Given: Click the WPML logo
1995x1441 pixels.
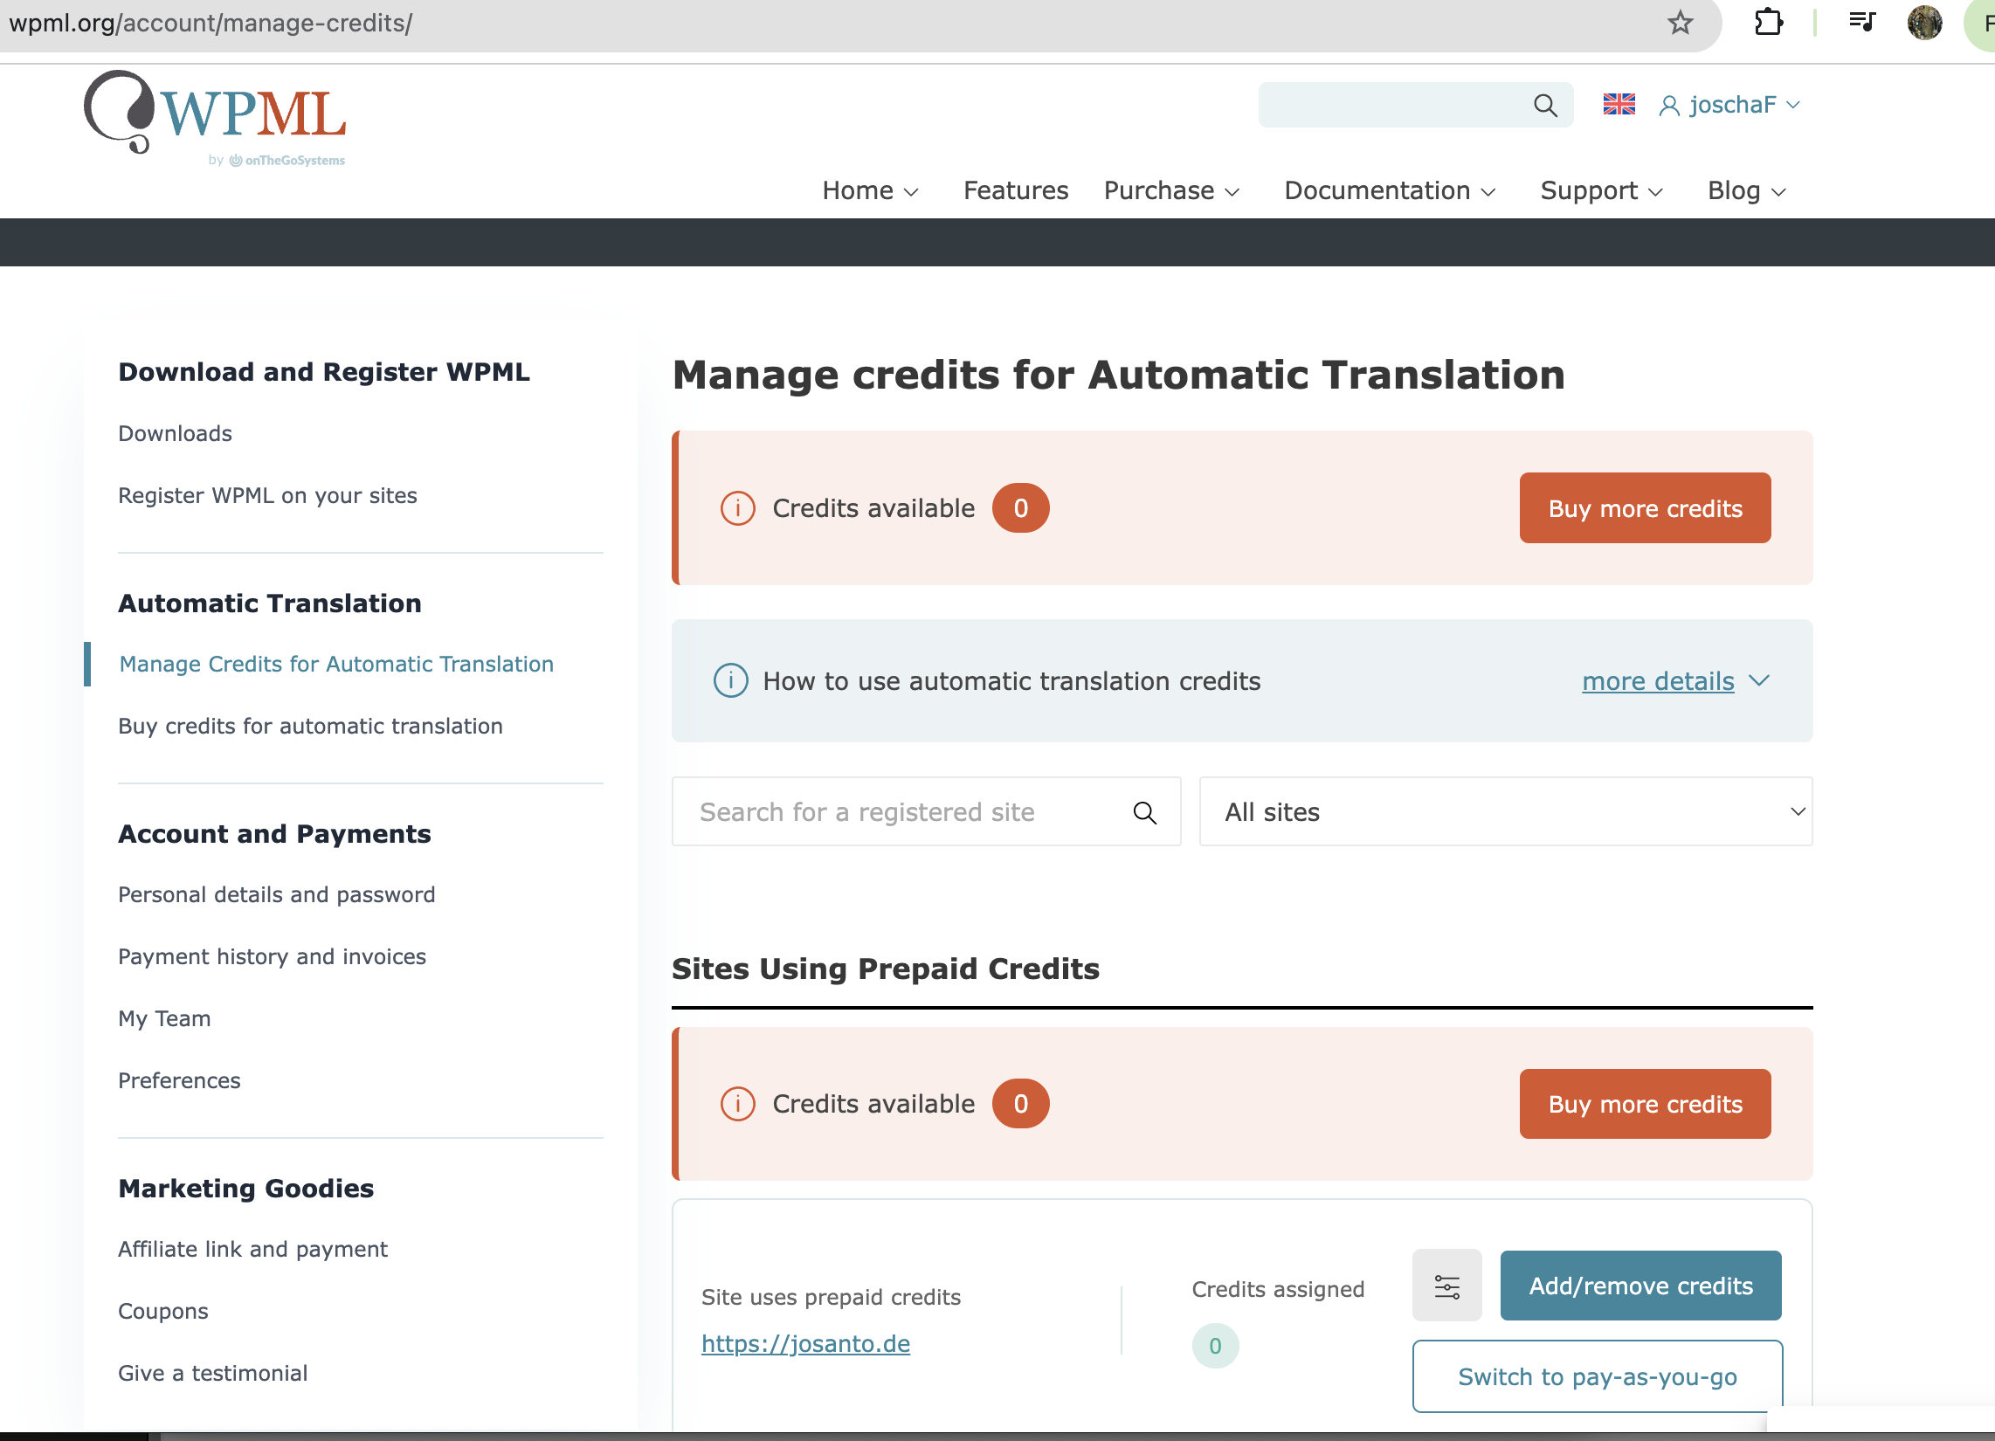Looking at the screenshot, I should (215, 118).
